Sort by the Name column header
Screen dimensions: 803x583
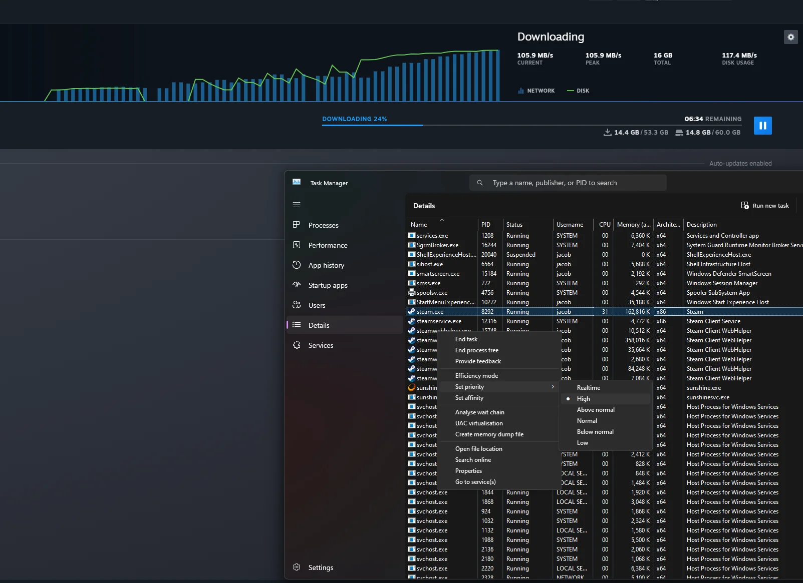click(441, 225)
